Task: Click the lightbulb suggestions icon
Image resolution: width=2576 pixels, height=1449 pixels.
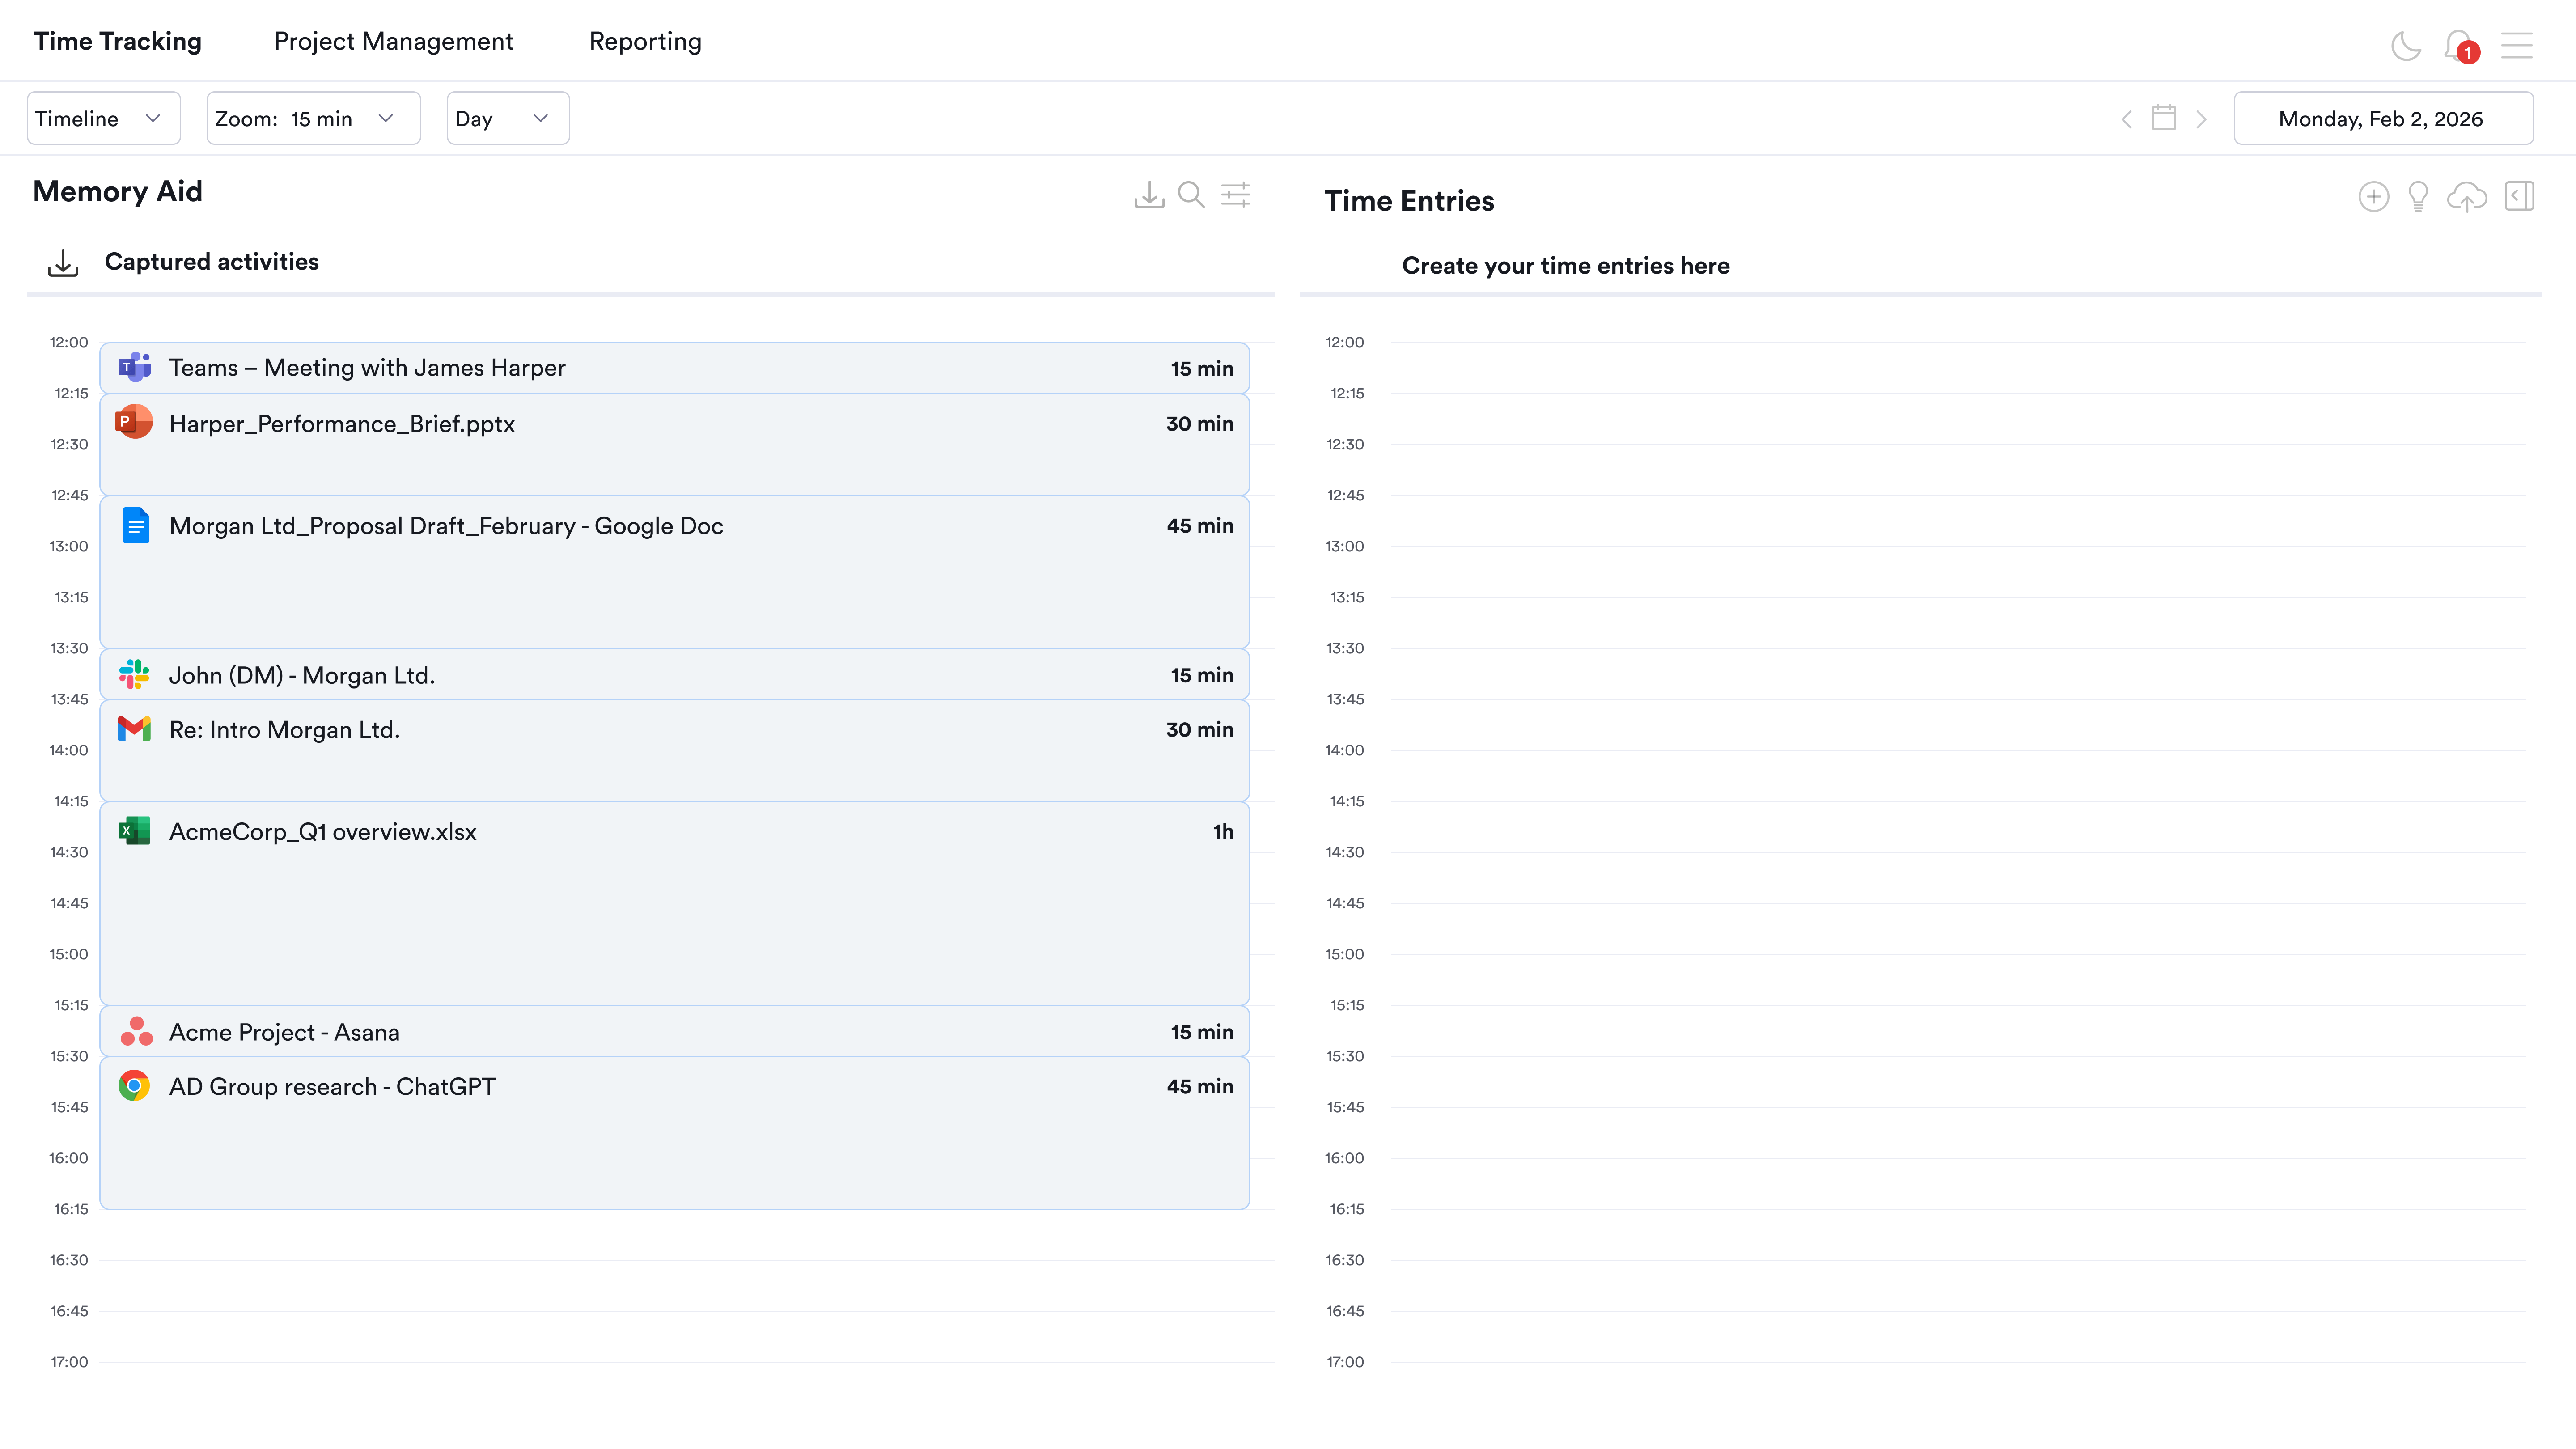Action: point(2418,197)
